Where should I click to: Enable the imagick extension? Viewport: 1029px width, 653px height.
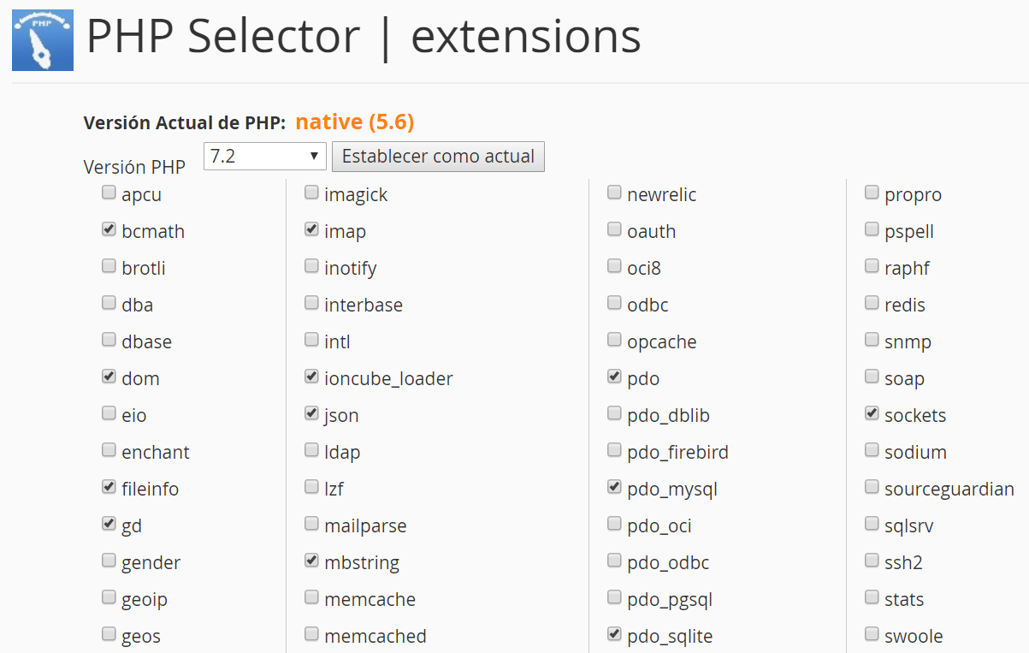click(311, 193)
